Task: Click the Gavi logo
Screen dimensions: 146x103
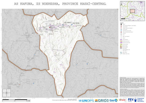Action: tap(113, 100)
